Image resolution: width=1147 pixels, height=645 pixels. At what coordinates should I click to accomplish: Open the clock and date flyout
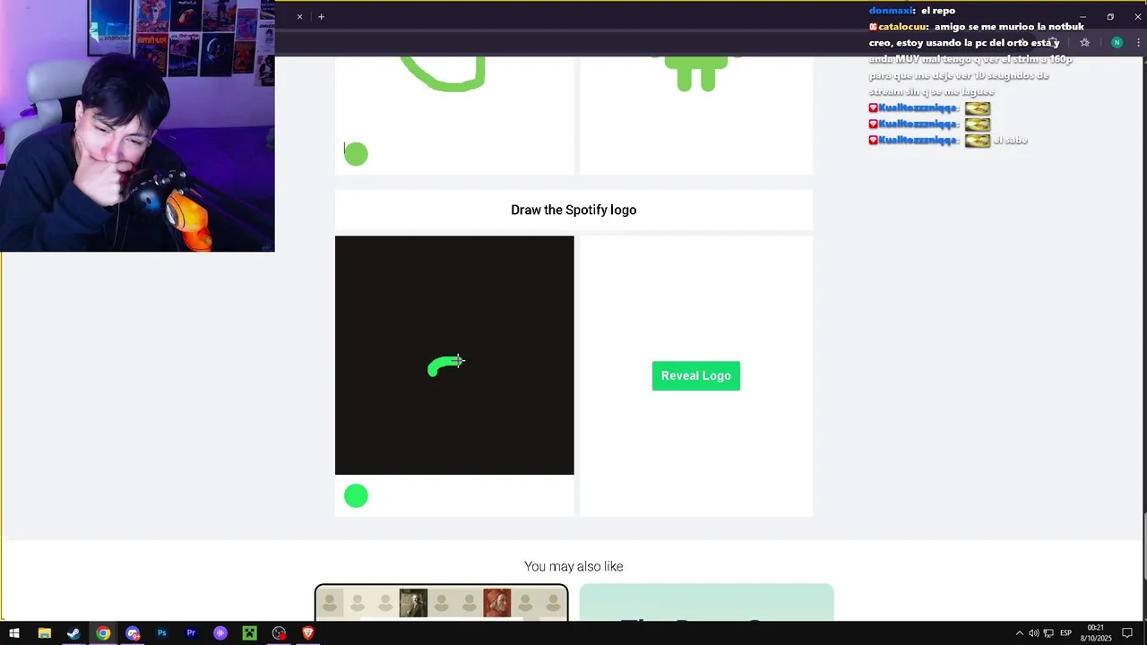1095,633
